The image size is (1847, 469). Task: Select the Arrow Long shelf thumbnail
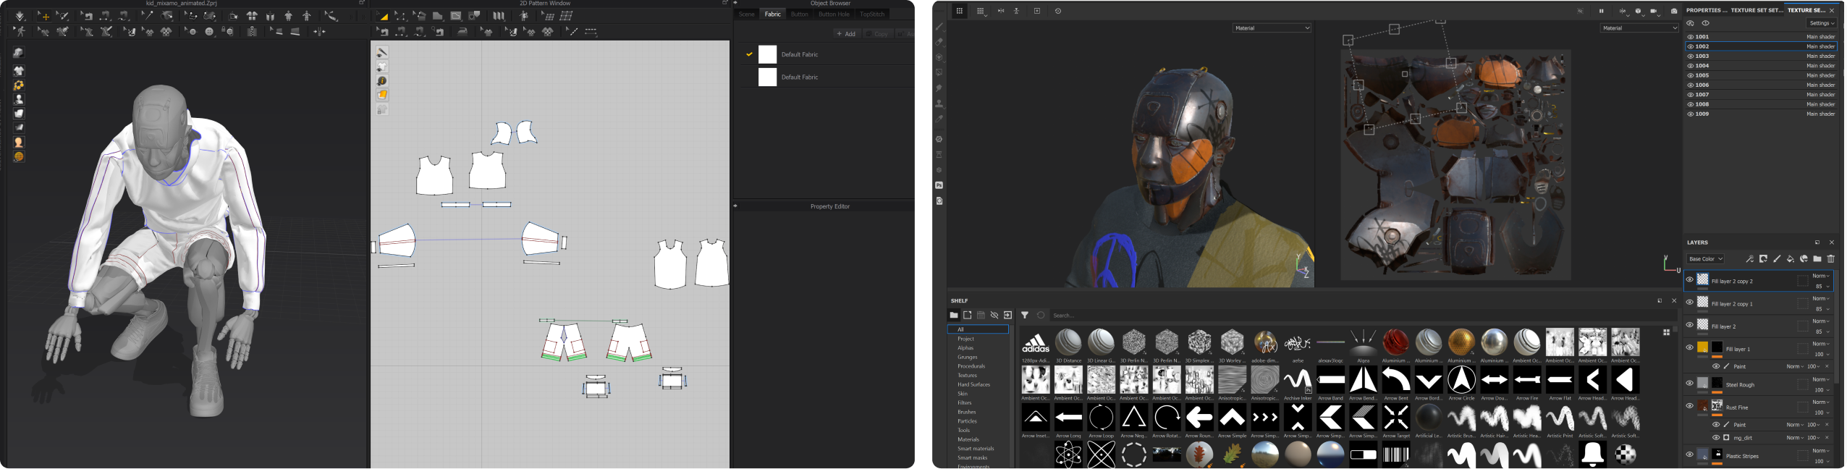[1068, 418]
